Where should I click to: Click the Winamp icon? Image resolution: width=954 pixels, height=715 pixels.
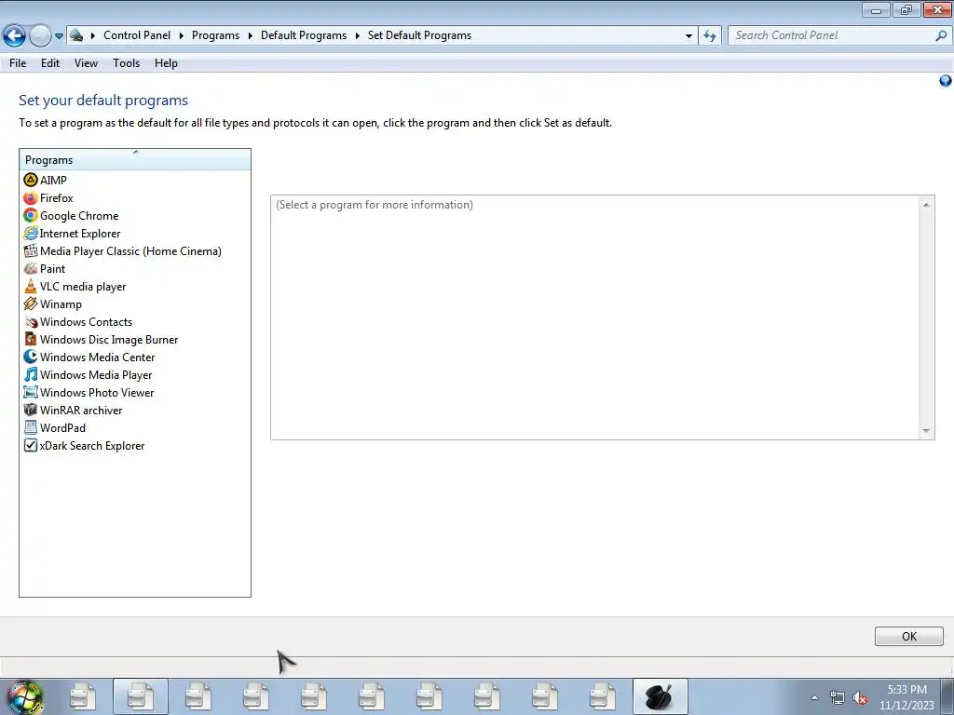coord(31,304)
